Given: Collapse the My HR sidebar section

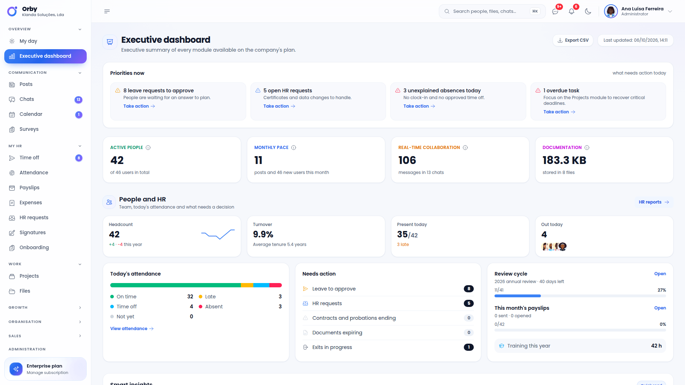Looking at the screenshot, I should 80,146.
